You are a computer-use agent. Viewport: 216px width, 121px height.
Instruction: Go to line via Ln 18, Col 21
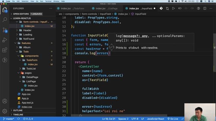pos(109,119)
